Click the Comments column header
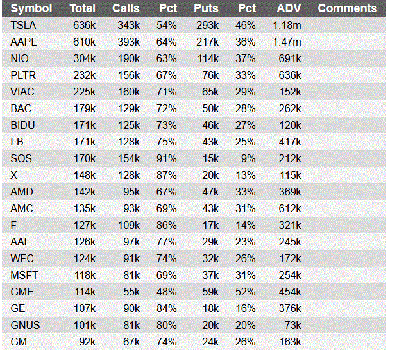The width and height of the screenshot is (406, 357). pos(347,8)
